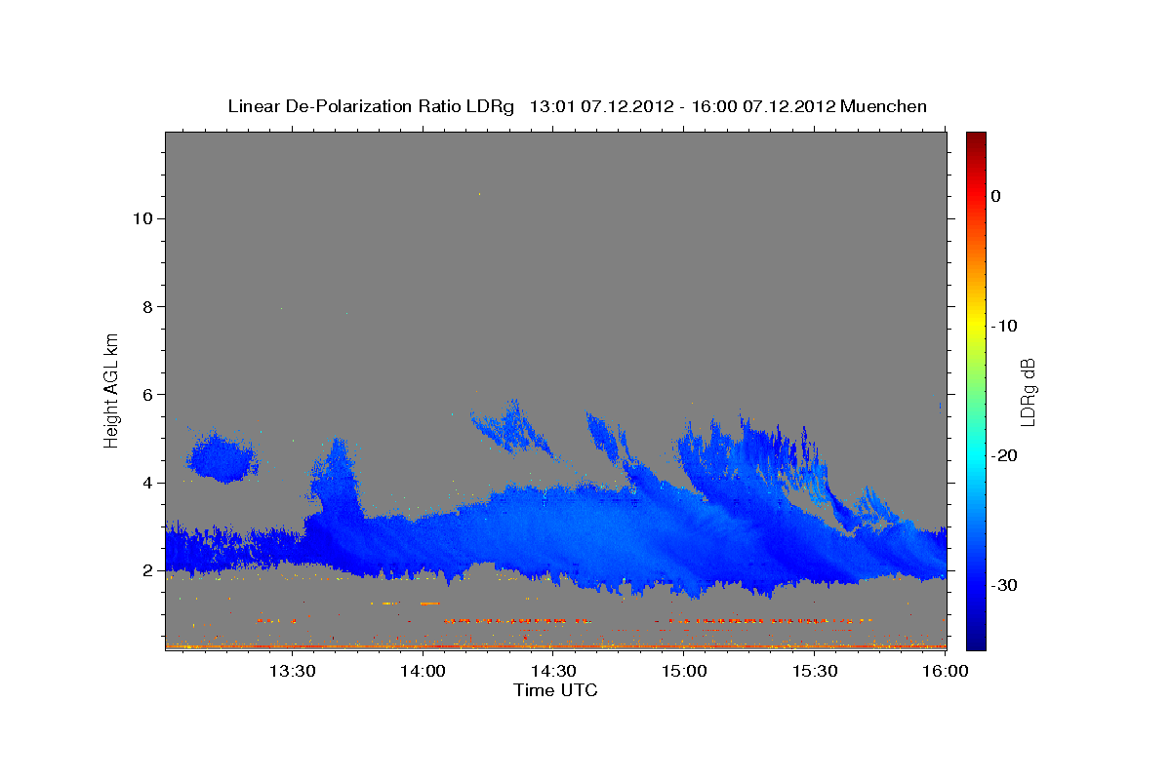Image resolution: width=1171 pixels, height=780 pixels.
Task: Click the 15:00 time tick label
Action: pyautogui.click(x=684, y=671)
